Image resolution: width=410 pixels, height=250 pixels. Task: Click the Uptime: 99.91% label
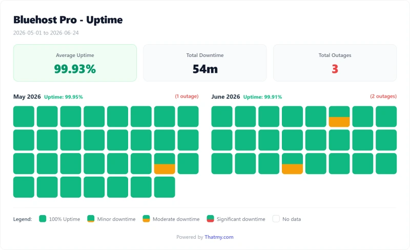point(262,97)
